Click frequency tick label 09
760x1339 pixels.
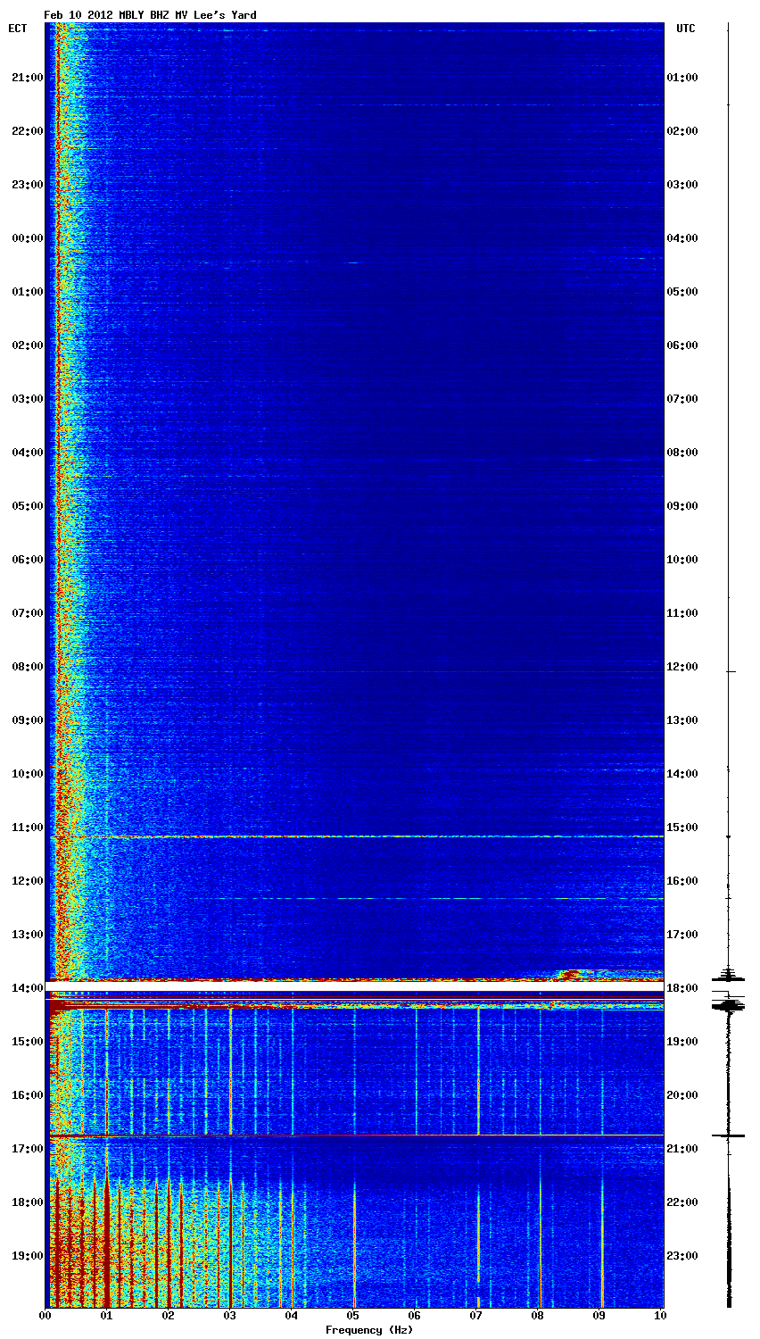(x=599, y=1316)
